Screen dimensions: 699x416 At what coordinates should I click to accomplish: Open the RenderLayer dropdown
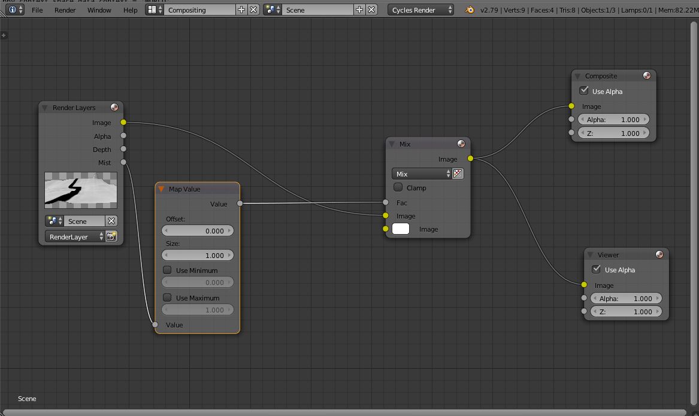coord(75,236)
